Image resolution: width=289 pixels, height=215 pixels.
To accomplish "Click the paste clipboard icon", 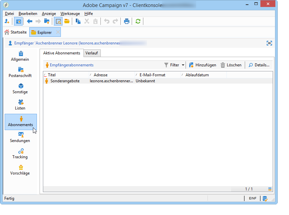I will click(95, 21).
